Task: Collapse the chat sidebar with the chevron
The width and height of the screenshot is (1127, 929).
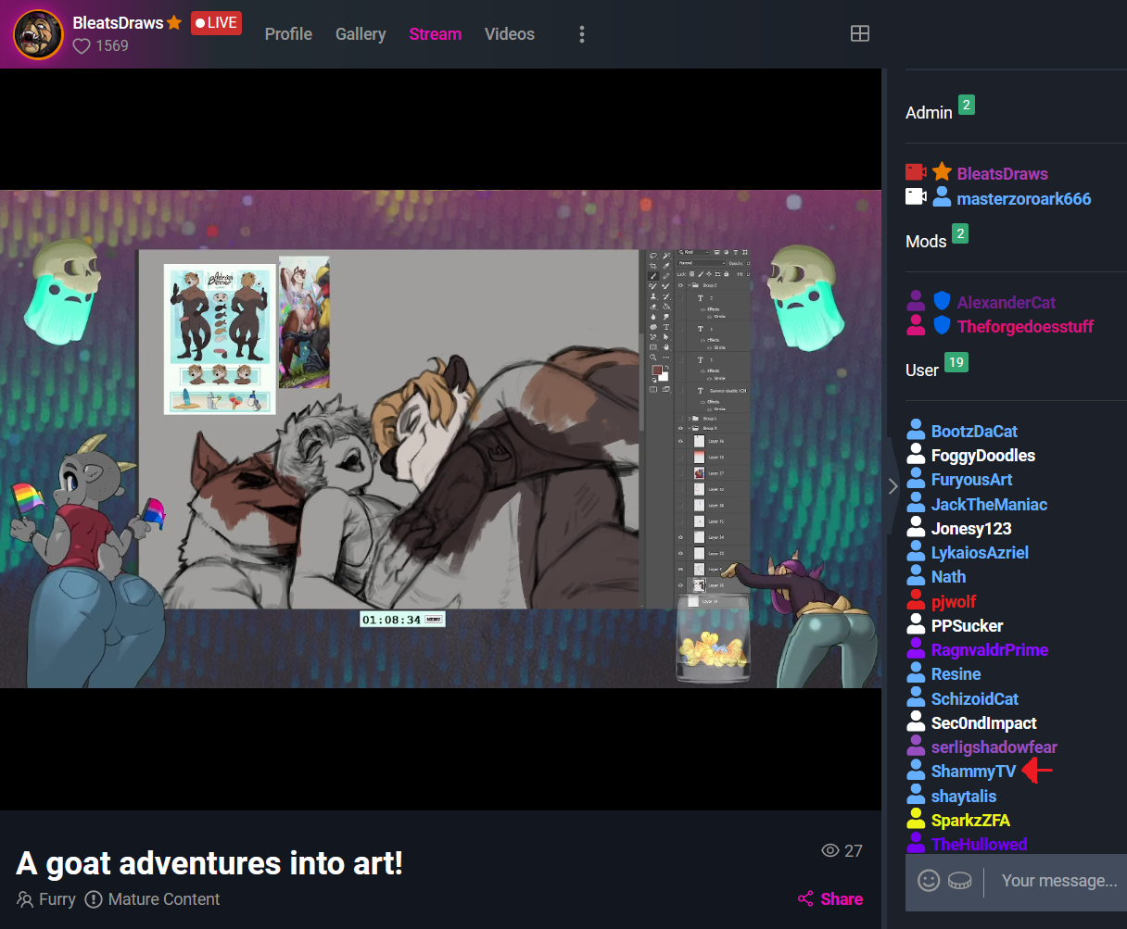Action: 893,485
